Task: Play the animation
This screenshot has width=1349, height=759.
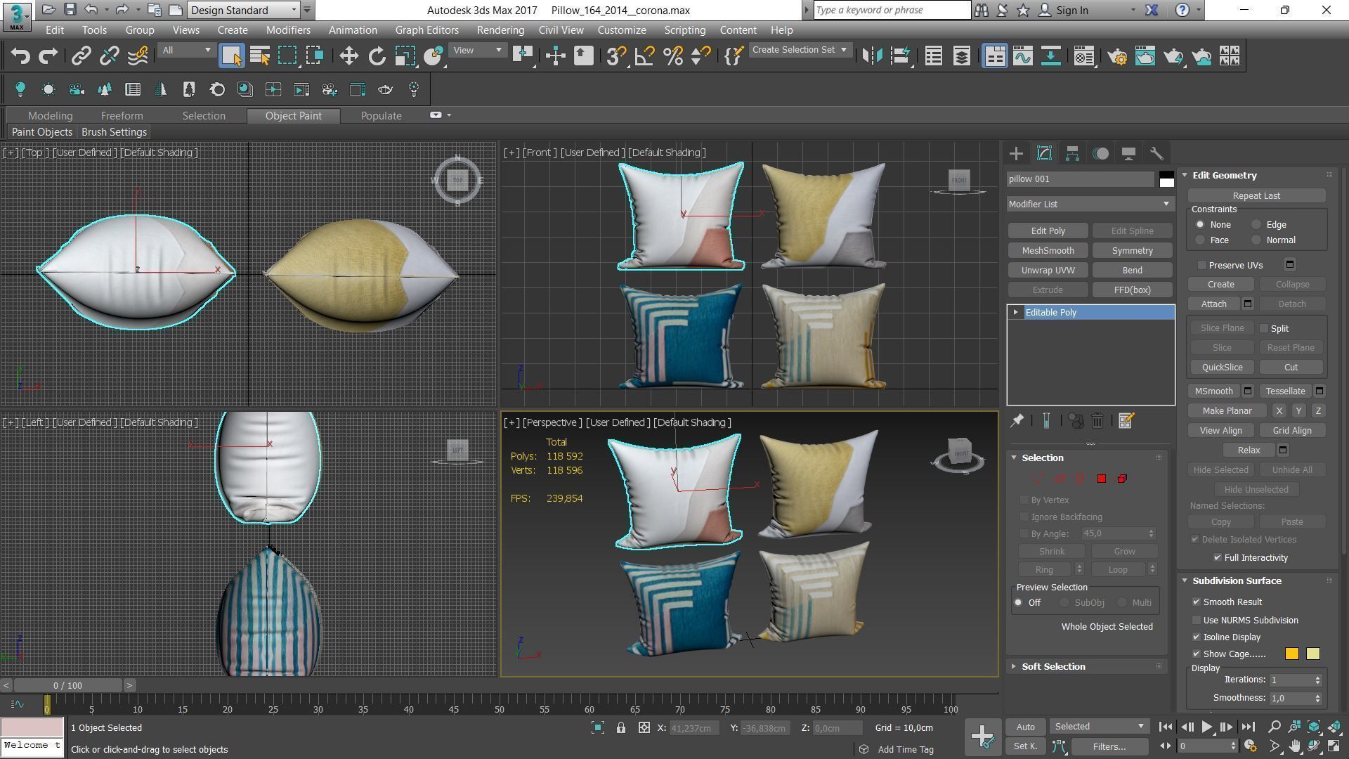Action: point(1206,727)
